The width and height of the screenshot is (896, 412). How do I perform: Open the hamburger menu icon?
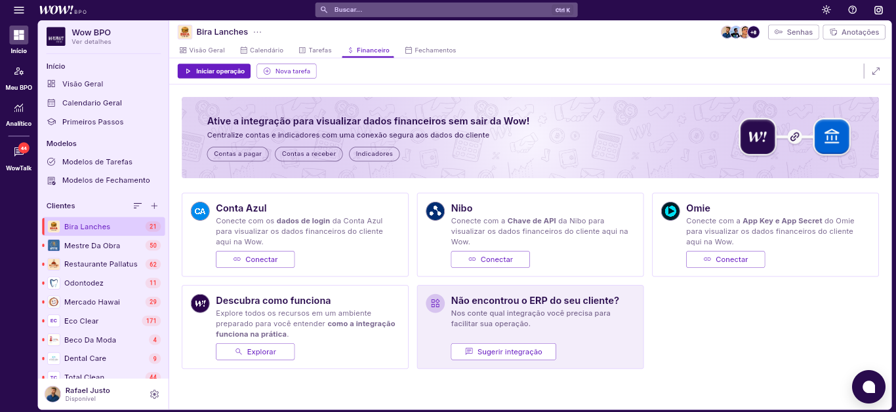coord(19,10)
